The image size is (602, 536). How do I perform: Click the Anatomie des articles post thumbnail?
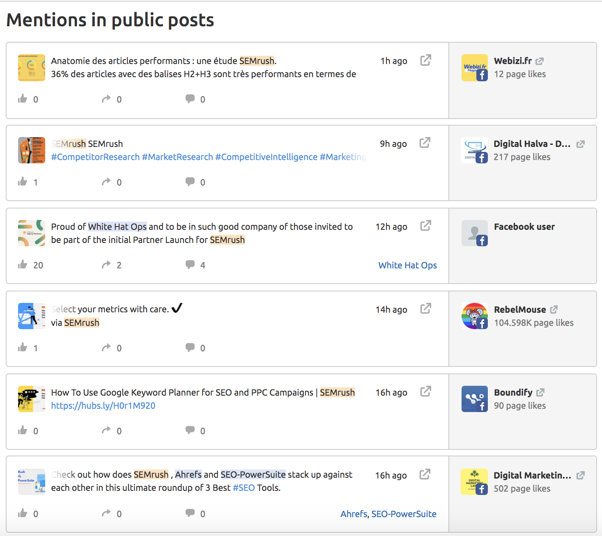[32, 68]
